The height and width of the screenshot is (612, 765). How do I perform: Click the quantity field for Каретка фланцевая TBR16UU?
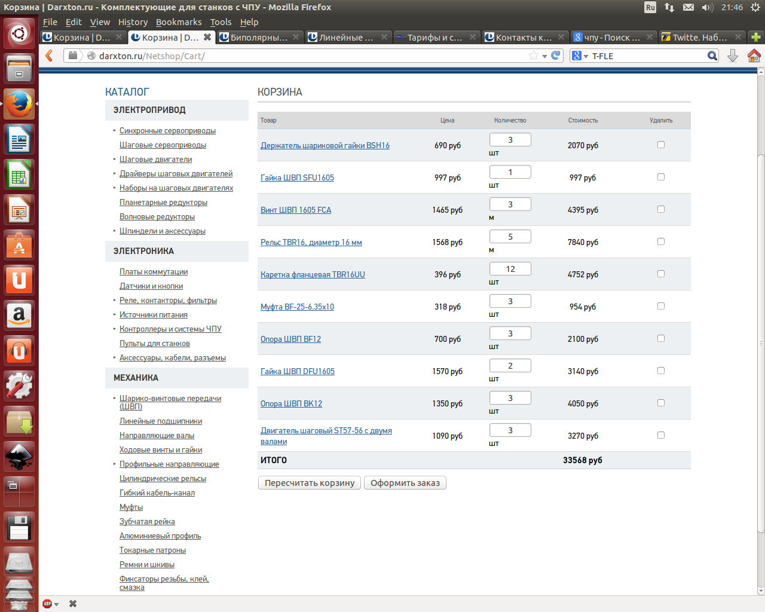(510, 269)
